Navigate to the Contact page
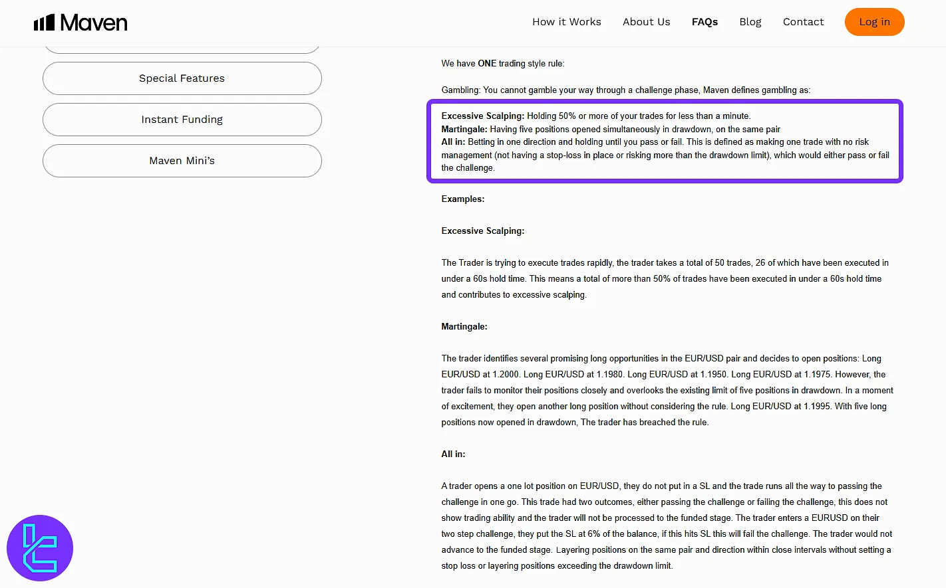Image resolution: width=946 pixels, height=588 pixels. click(803, 22)
